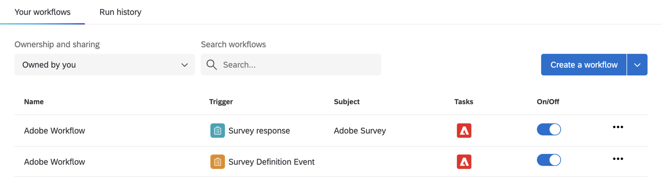Click the Adobe task icon for Survey Definition Event workflow

(464, 162)
